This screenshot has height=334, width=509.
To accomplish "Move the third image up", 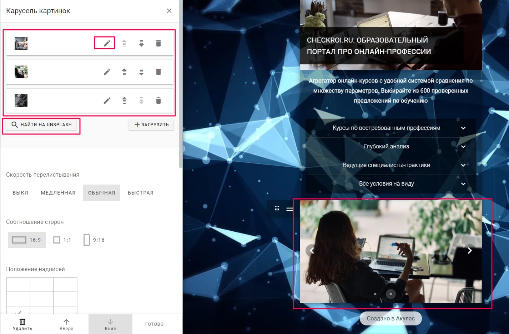I will pyautogui.click(x=124, y=100).
